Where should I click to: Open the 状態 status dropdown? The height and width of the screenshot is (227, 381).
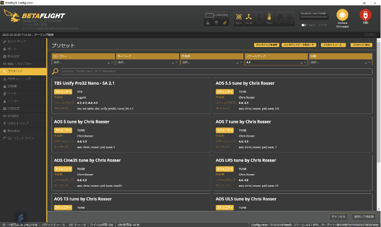[340, 62]
